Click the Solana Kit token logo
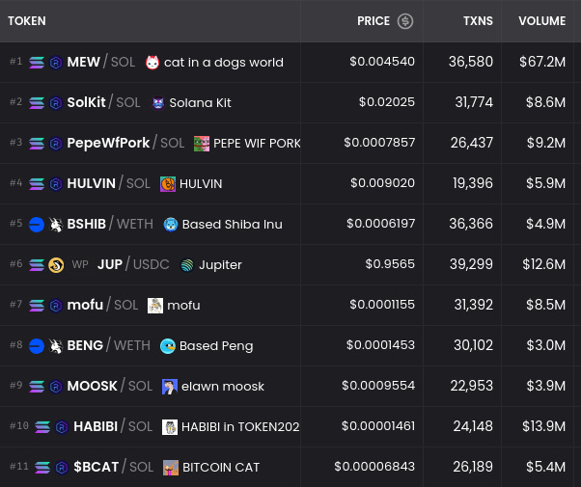This screenshot has height=487, width=581. 158,103
